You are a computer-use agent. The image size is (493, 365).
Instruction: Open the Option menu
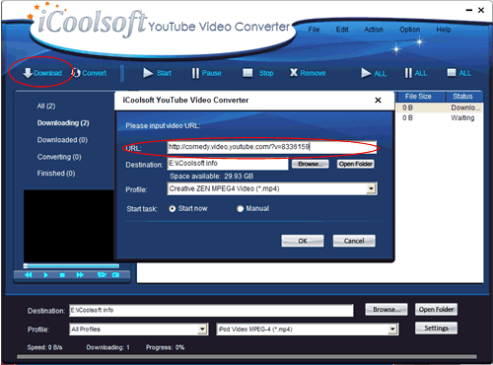click(409, 30)
